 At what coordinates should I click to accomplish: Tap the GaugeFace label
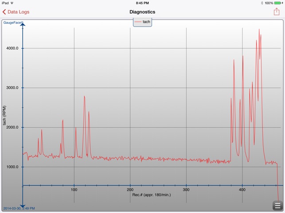[x=13, y=23]
